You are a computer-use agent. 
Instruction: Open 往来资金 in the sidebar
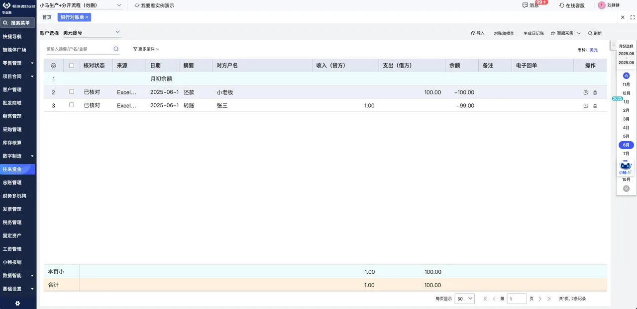(x=18, y=169)
